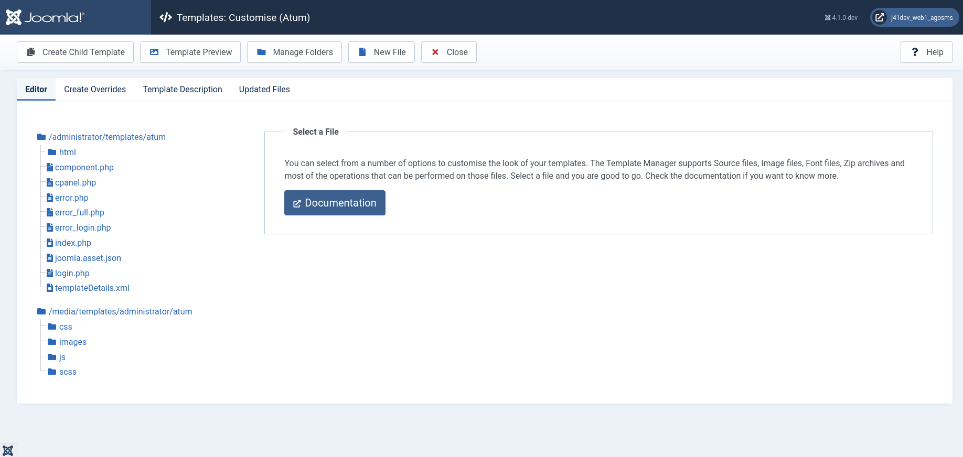The width and height of the screenshot is (963, 457).
Task: Open the Documentation link button
Action: (335, 203)
